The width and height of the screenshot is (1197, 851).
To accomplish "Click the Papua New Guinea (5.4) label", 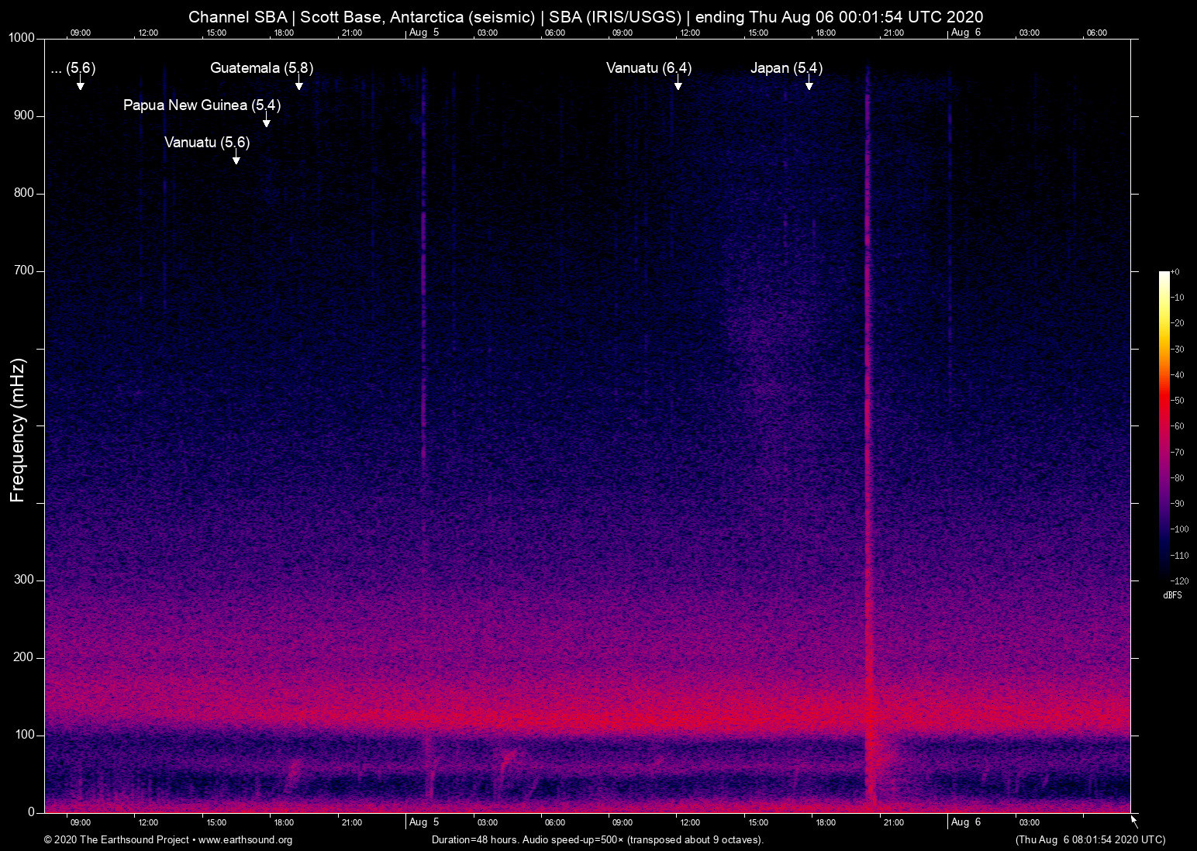I will point(202,105).
